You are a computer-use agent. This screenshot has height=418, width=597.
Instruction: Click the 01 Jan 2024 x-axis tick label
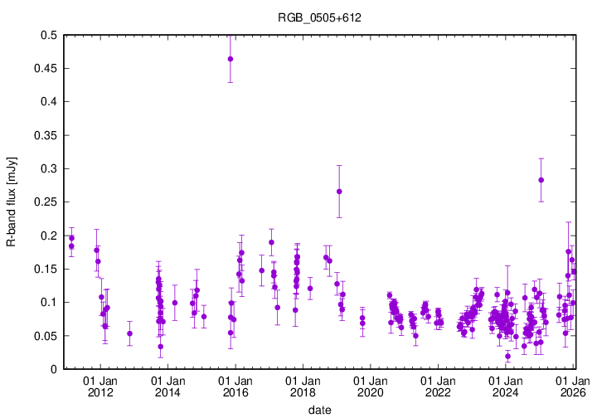pos(506,386)
